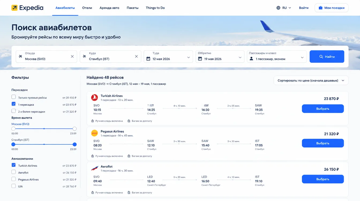Click the Expedia logo icon
360x201 pixels.
click(14, 8)
